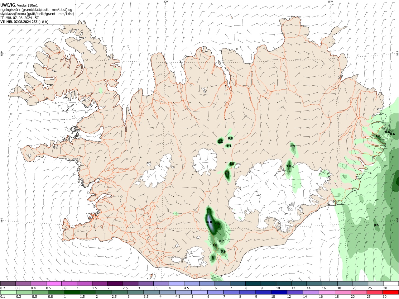Screen dimensions: 399x299
Task: Click the 'UWC/IG: Vindur (10m)' title text
Action: [x=19, y=5]
